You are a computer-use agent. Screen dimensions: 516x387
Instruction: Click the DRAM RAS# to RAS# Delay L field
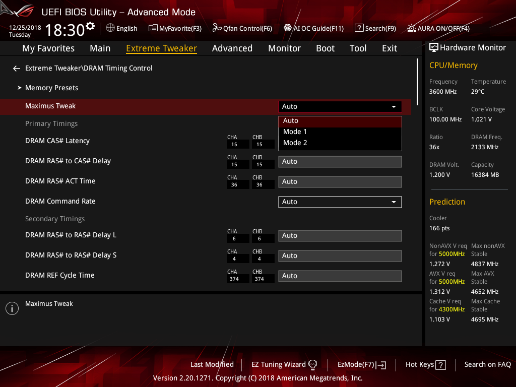[x=340, y=236]
